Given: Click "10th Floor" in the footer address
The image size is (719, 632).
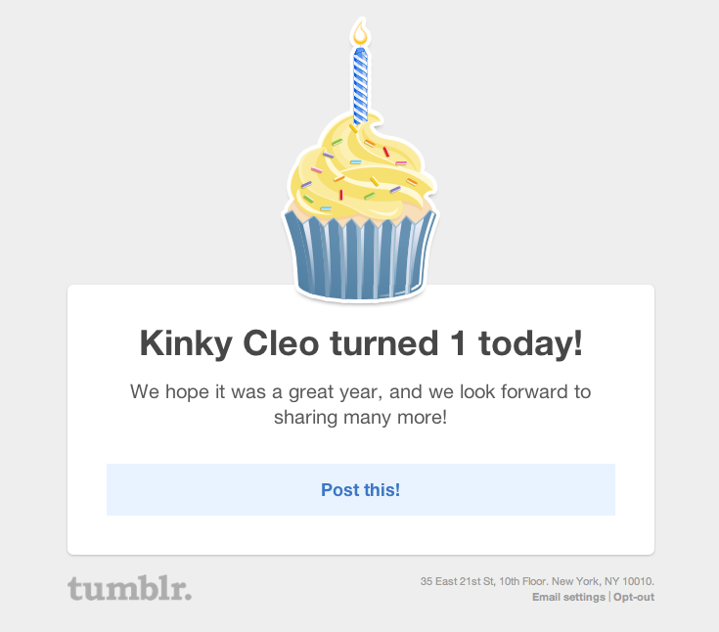Looking at the screenshot, I should 523,581.
